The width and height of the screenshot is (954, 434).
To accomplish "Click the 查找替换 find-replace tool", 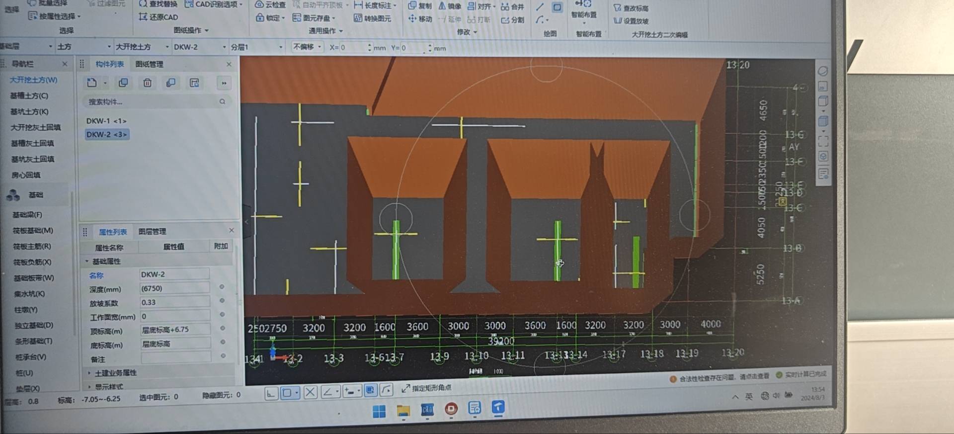I will tap(158, 4).
